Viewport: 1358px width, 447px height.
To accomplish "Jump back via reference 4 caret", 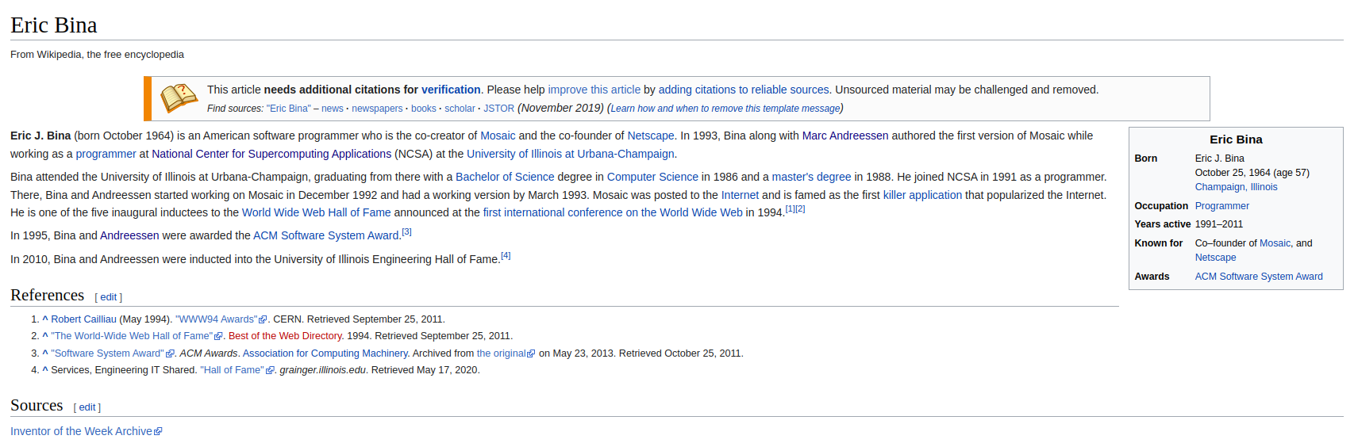I will coord(45,370).
